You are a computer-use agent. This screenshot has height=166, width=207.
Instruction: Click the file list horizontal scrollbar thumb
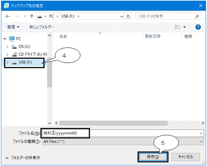click(114, 123)
